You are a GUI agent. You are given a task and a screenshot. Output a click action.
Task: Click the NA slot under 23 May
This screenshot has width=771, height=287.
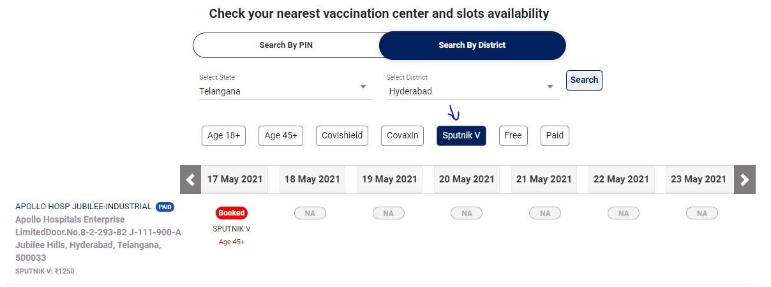702,213
